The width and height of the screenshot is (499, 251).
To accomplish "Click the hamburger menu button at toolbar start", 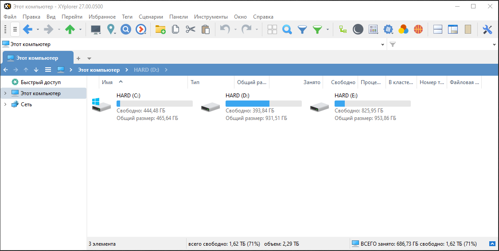I will (x=15, y=30).
